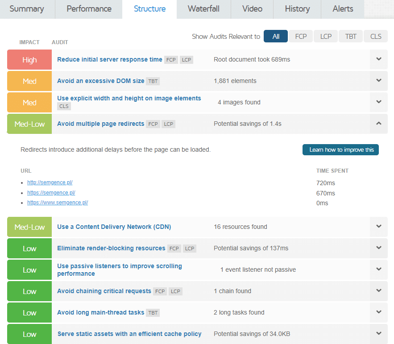This screenshot has width=394, height=344.
Task: Expand the initial server response time audit
Action: pyautogui.click(x=379, y=59)
